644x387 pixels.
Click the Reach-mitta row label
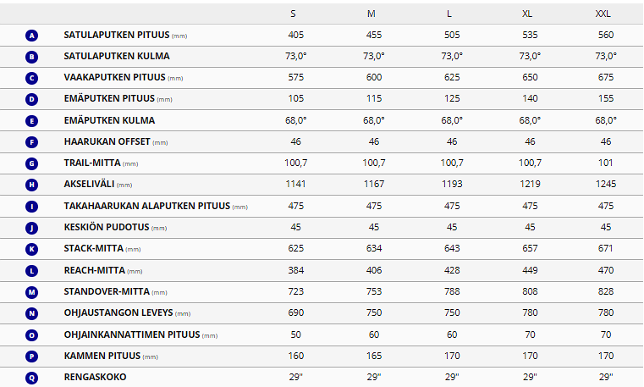(x=95, y=270)
